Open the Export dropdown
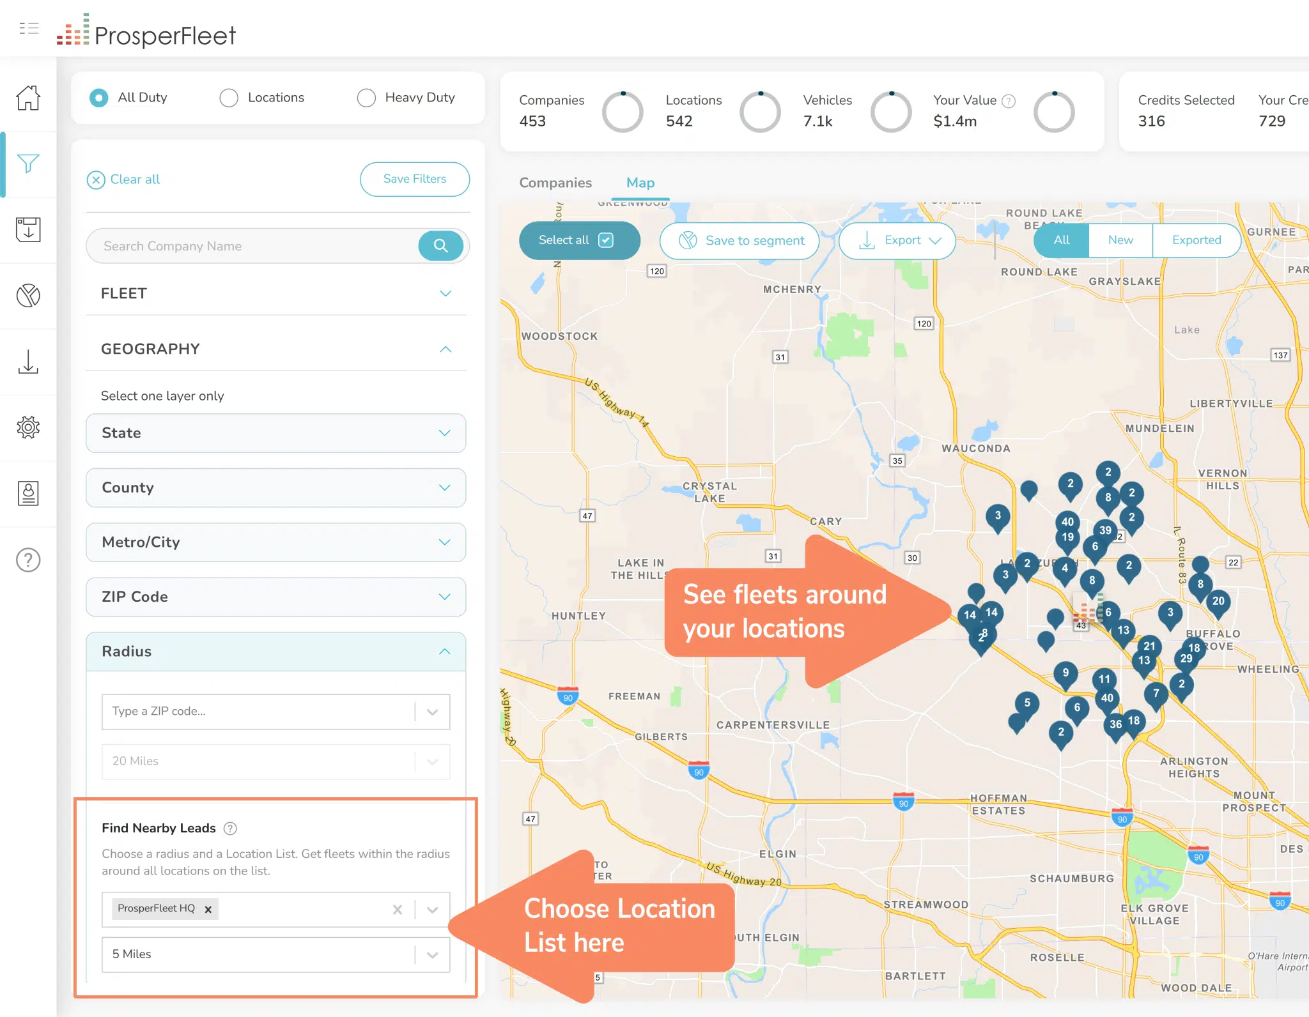 (x=897, y=241)
